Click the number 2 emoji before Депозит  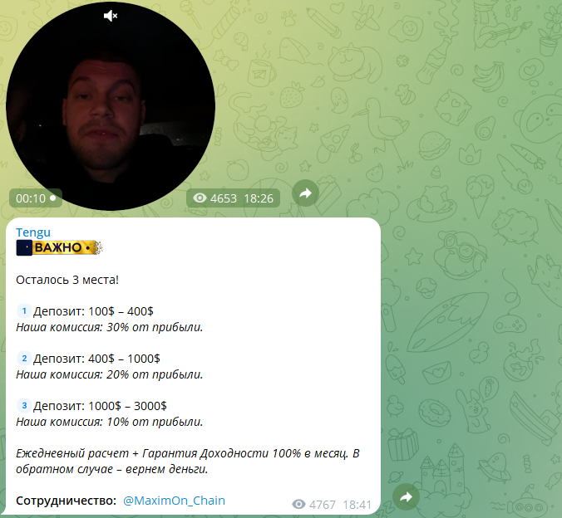24,358
